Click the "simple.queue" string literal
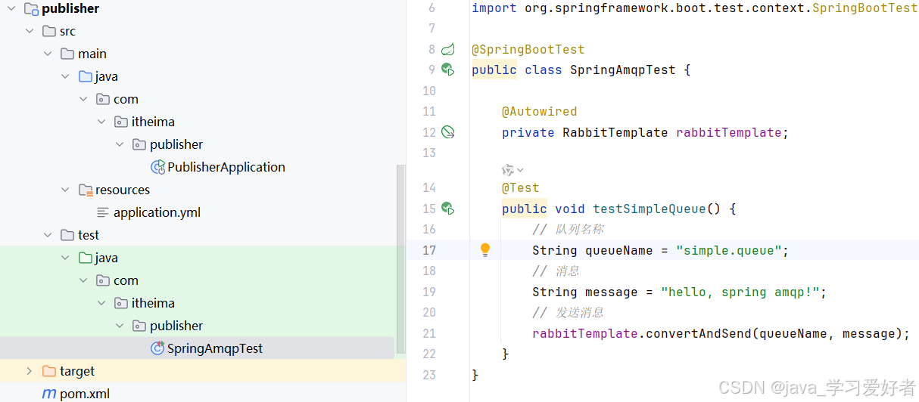The width and height of the screenshot is (919, 402). coord(728,250)
